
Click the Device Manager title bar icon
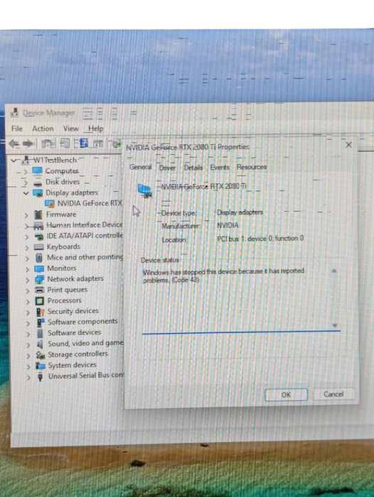click(14, 112)
